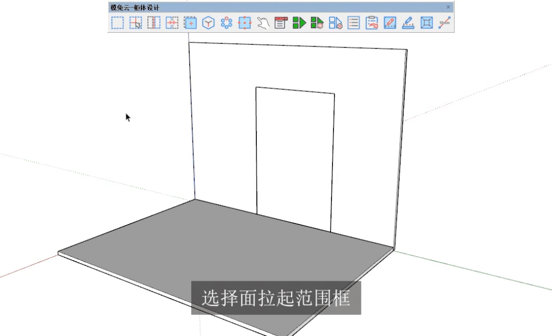Run the green generate arrow tool
The image size is (552, 336).
299,23
